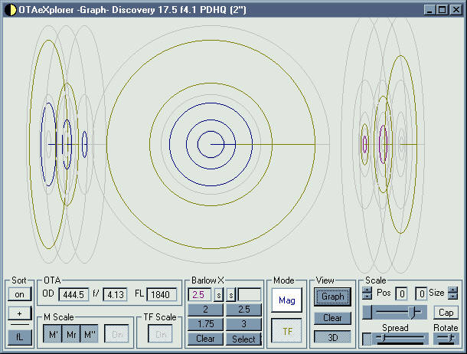The width and height of the screenshot is (467, 354).
Task: Click the 's' button beside the 2.5 Barlow field
Action: coord(219,295)
